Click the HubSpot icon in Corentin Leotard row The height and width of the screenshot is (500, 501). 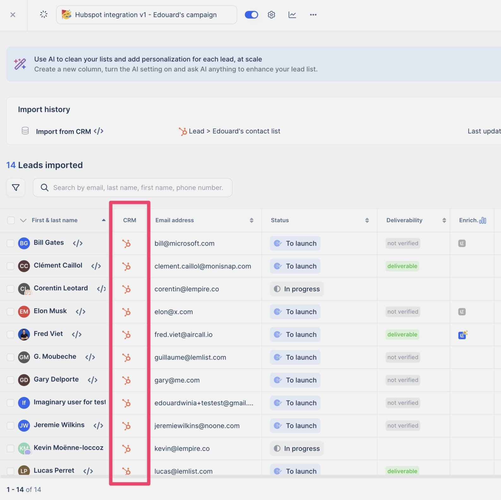pyautogui.click(x=126, y=289)
